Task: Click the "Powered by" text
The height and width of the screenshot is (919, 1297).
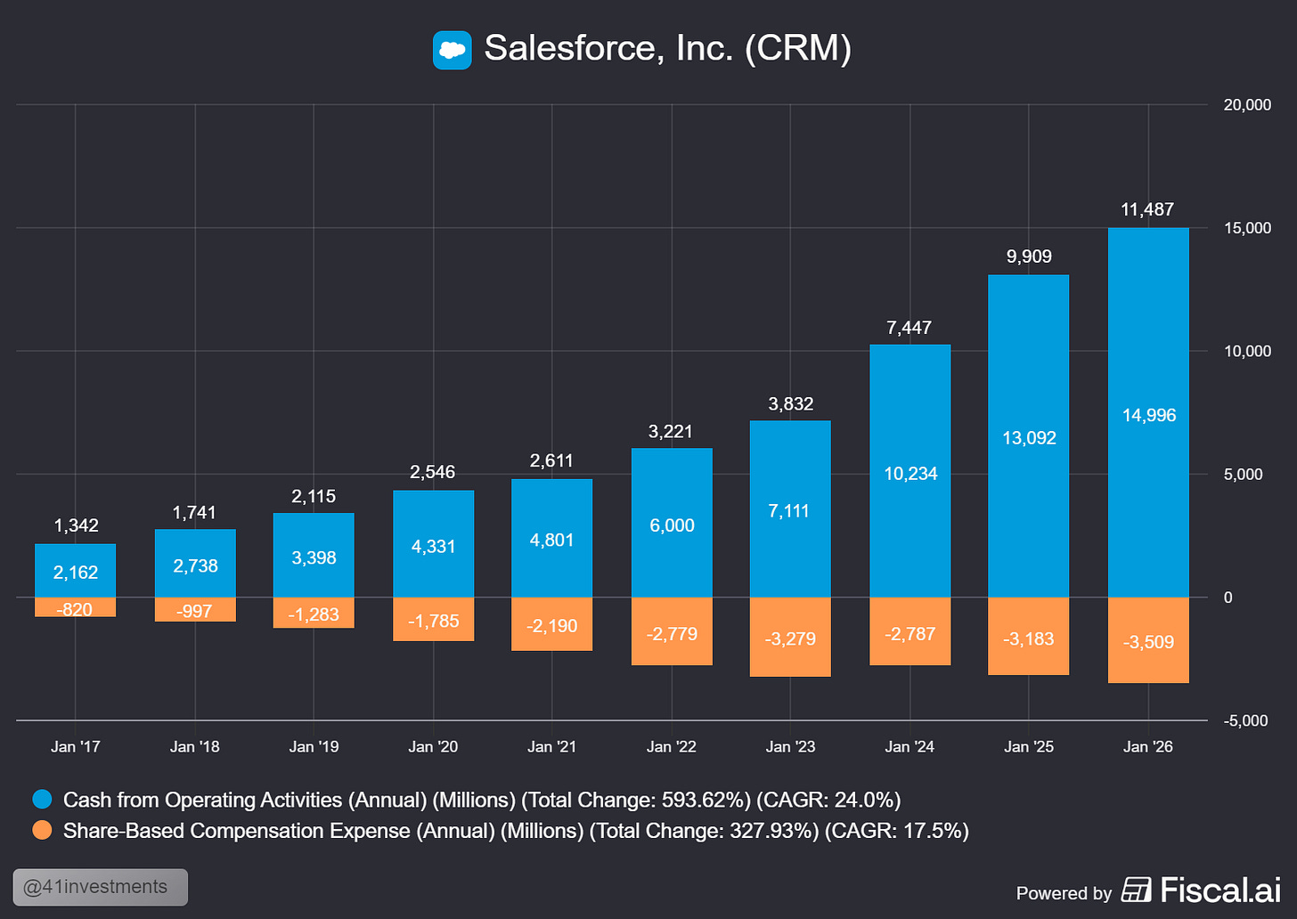Action: (1064, 893)
